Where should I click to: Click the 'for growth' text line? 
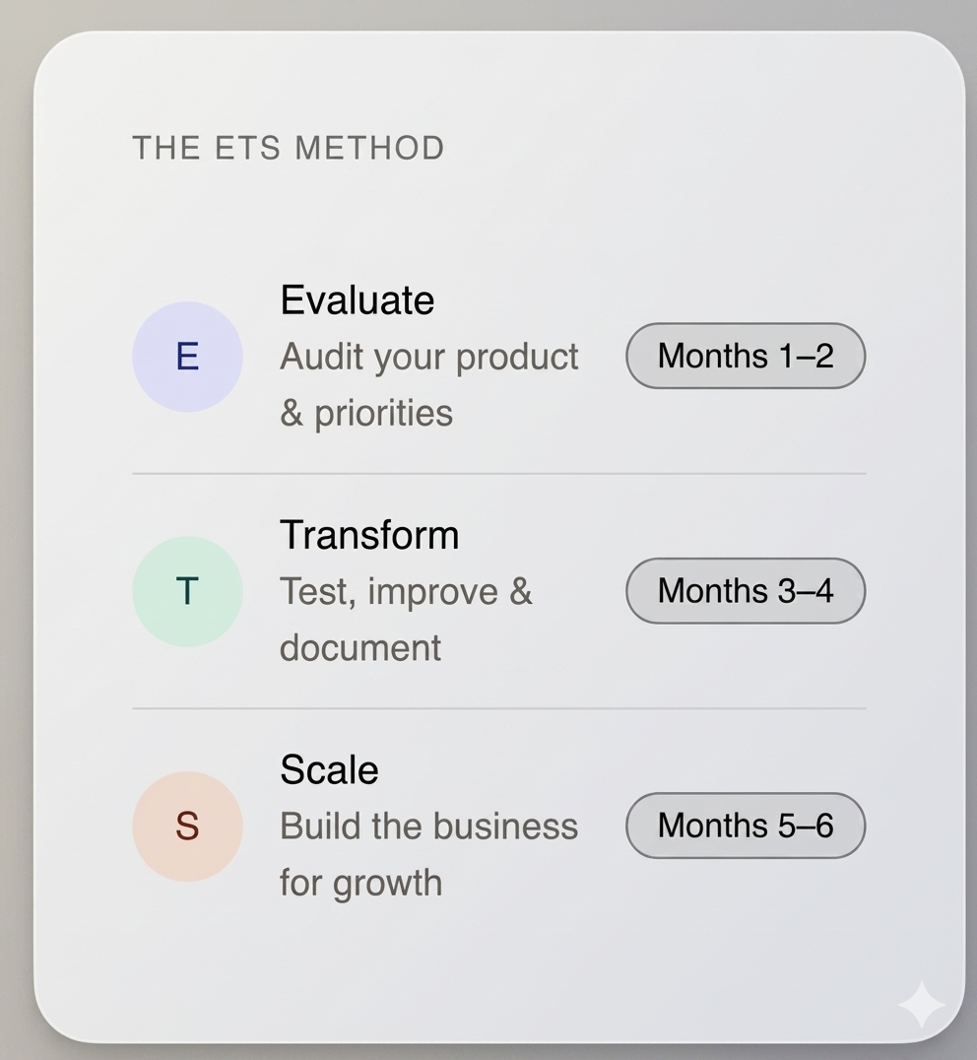click(x=360, y=883)
